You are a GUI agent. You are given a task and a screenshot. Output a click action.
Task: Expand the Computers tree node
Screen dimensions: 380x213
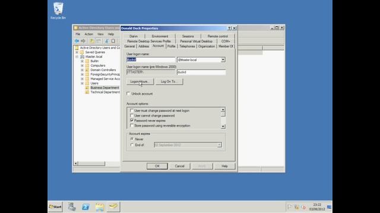click(x=82, y=66)
